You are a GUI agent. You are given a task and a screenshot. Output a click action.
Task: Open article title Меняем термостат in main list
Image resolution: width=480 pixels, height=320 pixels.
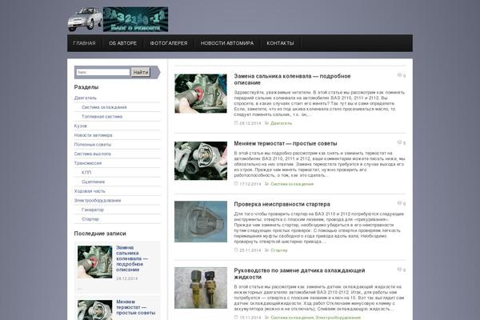coord(286,143)
